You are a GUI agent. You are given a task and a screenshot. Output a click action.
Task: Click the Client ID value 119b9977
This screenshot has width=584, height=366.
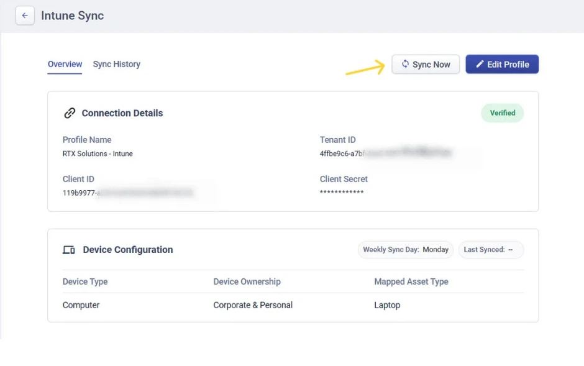coord(128,193)
